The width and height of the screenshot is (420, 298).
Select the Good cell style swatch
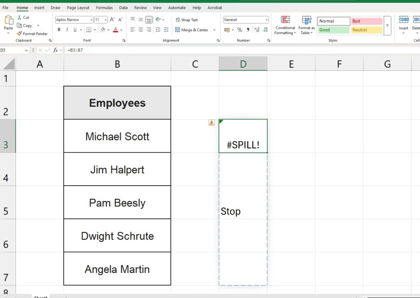point(333,30)
